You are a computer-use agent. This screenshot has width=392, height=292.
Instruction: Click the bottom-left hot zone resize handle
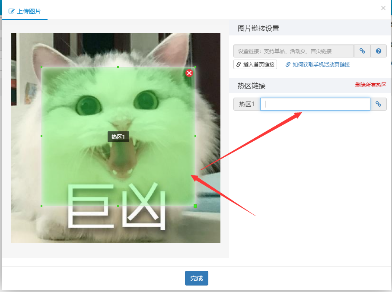41,206
